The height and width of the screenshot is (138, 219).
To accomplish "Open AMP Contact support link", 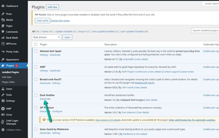I will (171, 72).
